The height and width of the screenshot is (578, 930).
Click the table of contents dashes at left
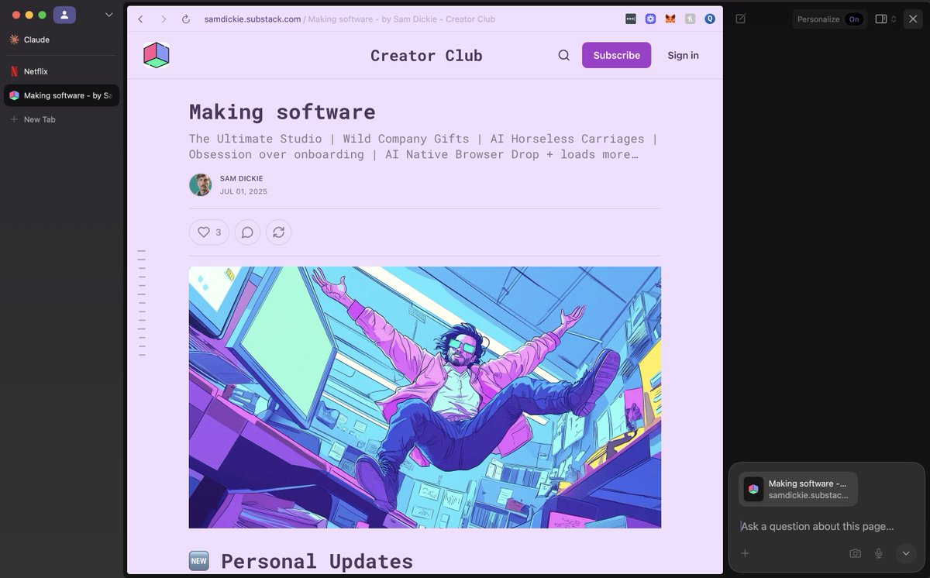[x=142, y=303]
